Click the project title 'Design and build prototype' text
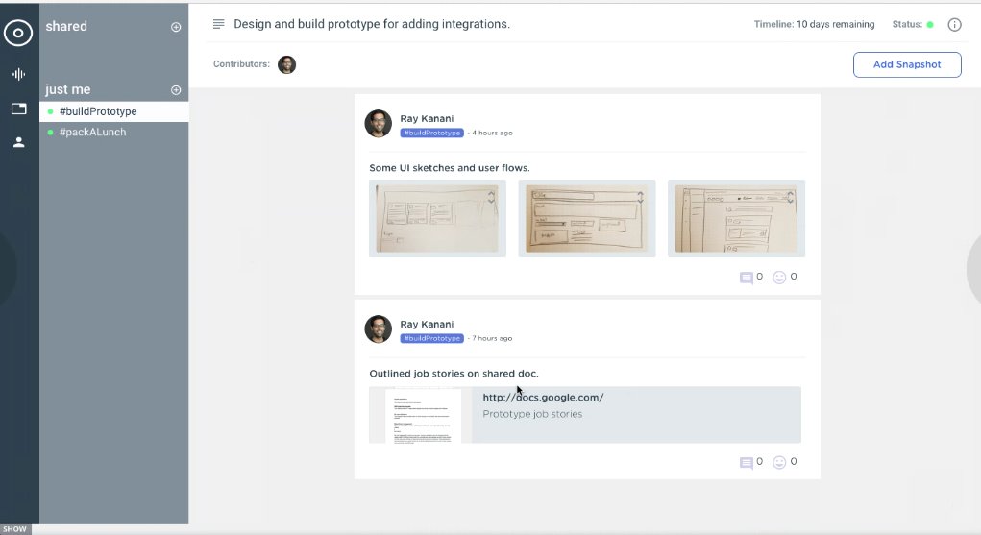The height and width of the screenshot is (535, 981). 372,24
